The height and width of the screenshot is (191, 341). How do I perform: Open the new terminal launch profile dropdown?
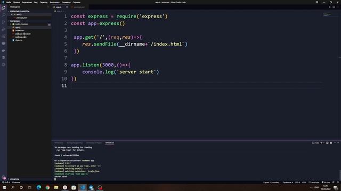click(324, 143)
